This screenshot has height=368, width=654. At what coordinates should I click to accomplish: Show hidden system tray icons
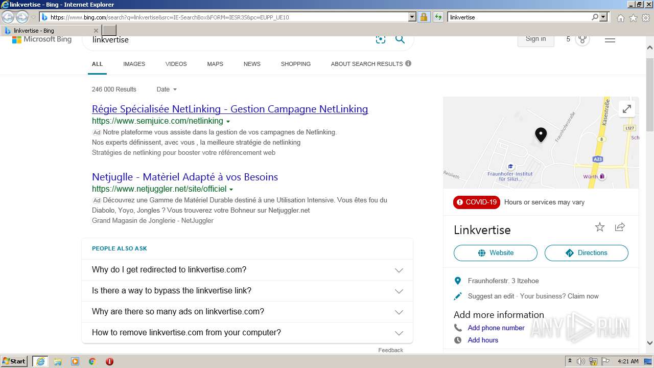570,361
